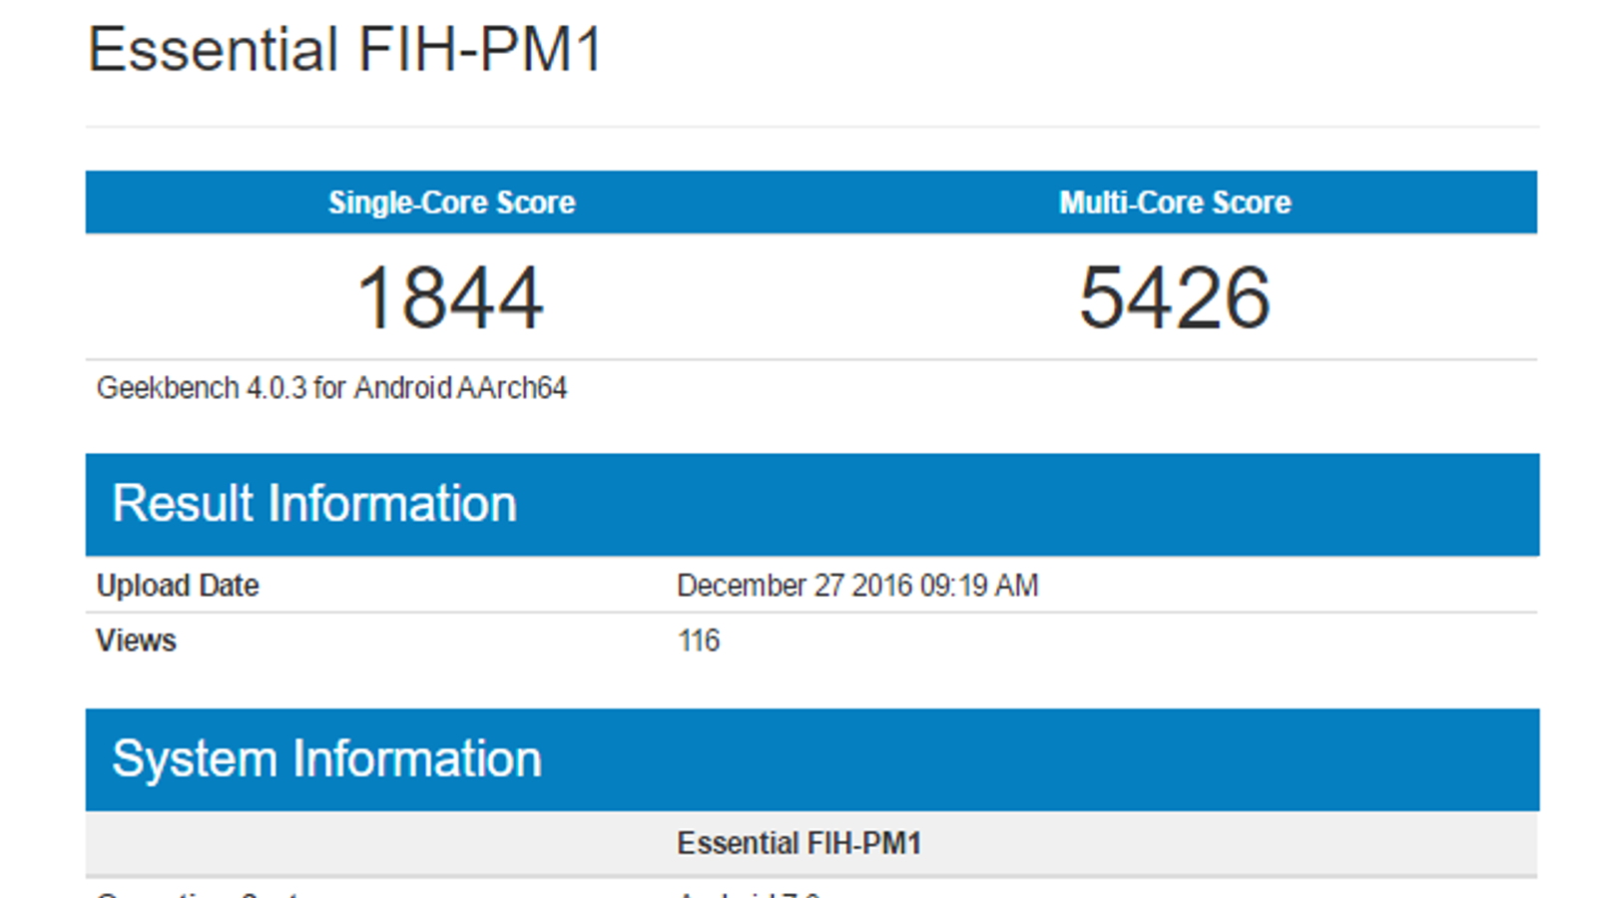Click Essential FIH-PM1 column header in system table

798,844
